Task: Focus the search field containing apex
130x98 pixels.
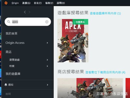Action: 28,22
